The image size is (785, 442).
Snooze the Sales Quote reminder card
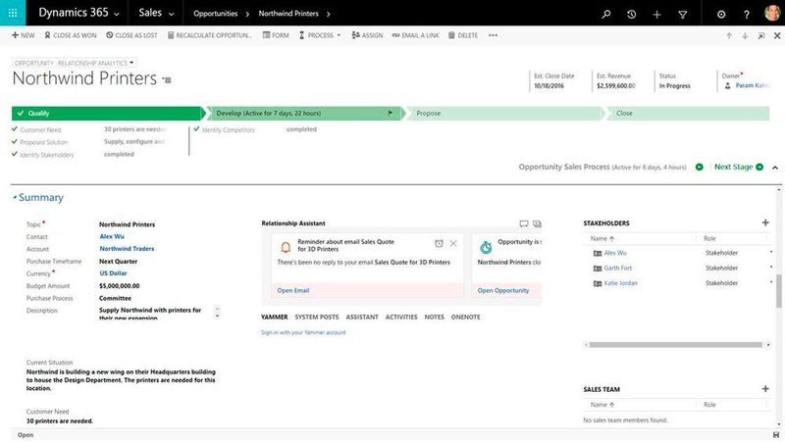439,243
